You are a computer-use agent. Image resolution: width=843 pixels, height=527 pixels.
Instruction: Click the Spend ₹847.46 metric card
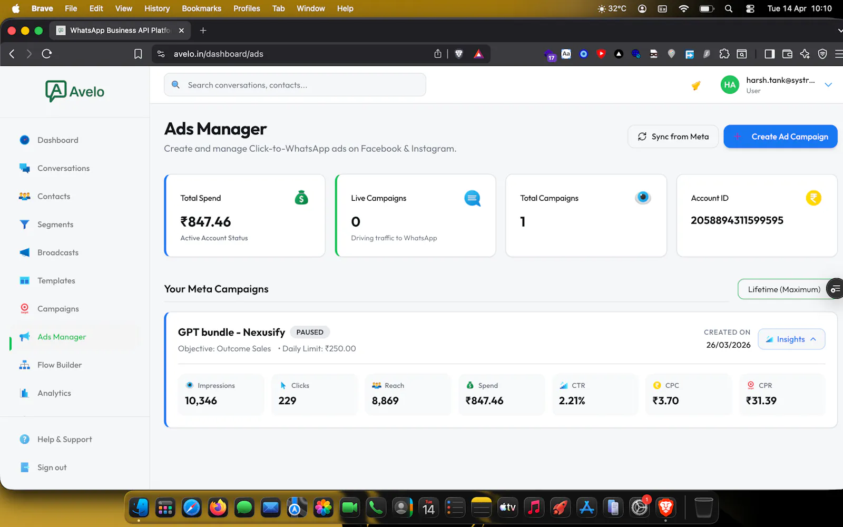click(x=502, y=394)
